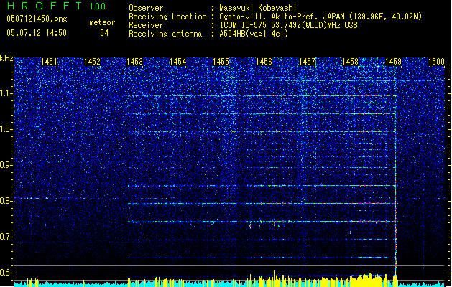The height and width of the screenshot is (287, 452).
Task: Click the 1456 time marker
Action: tap(264, 61)
